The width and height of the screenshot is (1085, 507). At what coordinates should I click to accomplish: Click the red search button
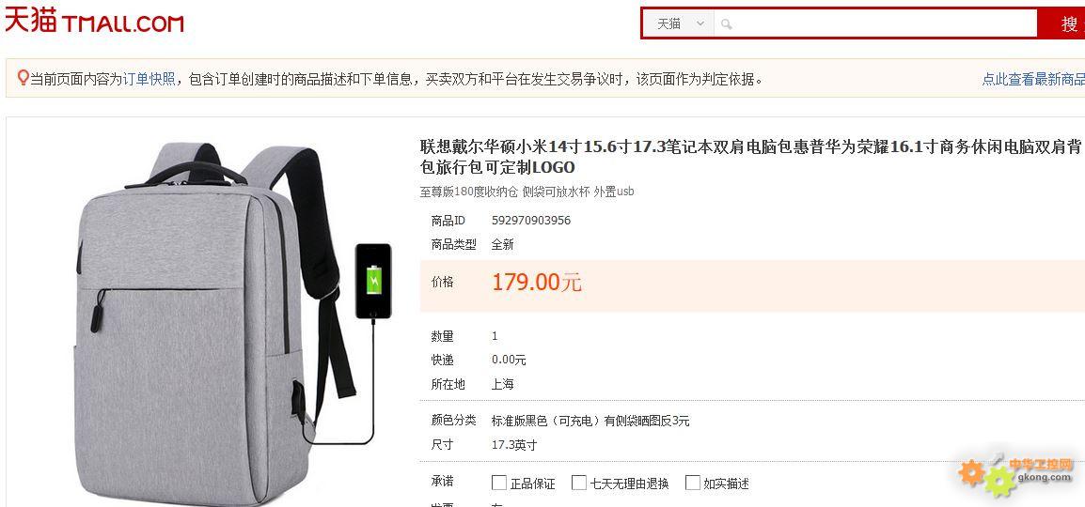coord(1061,23)
